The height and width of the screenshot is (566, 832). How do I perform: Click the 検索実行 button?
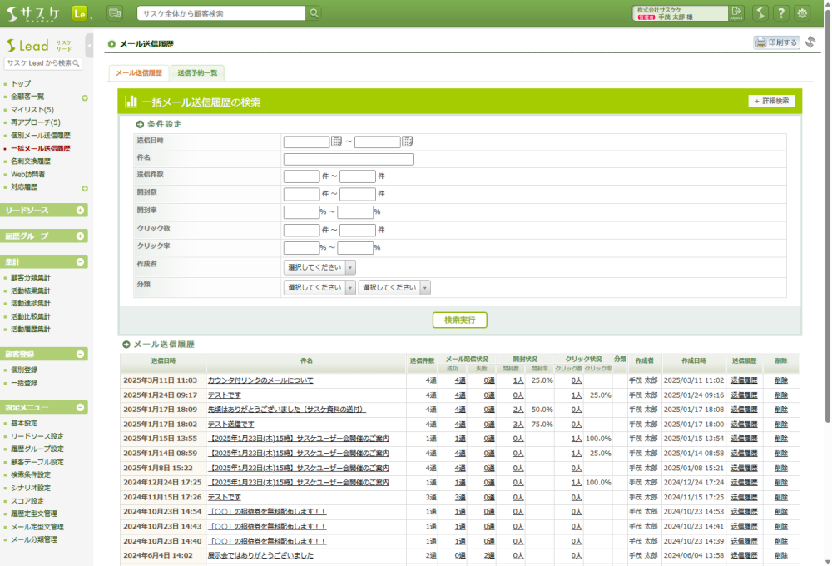[x=459, y=320]
